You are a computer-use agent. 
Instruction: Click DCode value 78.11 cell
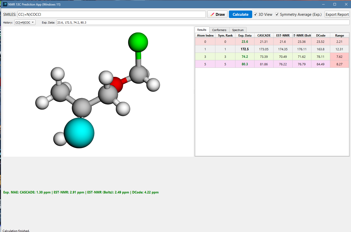[x=321, y=57]
